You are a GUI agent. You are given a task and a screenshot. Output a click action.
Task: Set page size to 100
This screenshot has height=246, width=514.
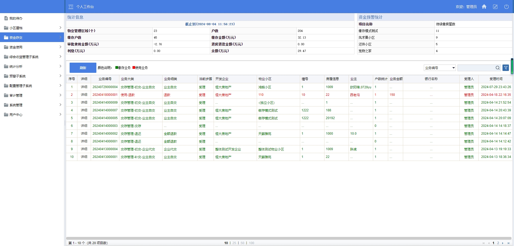[x=251, y=243]
